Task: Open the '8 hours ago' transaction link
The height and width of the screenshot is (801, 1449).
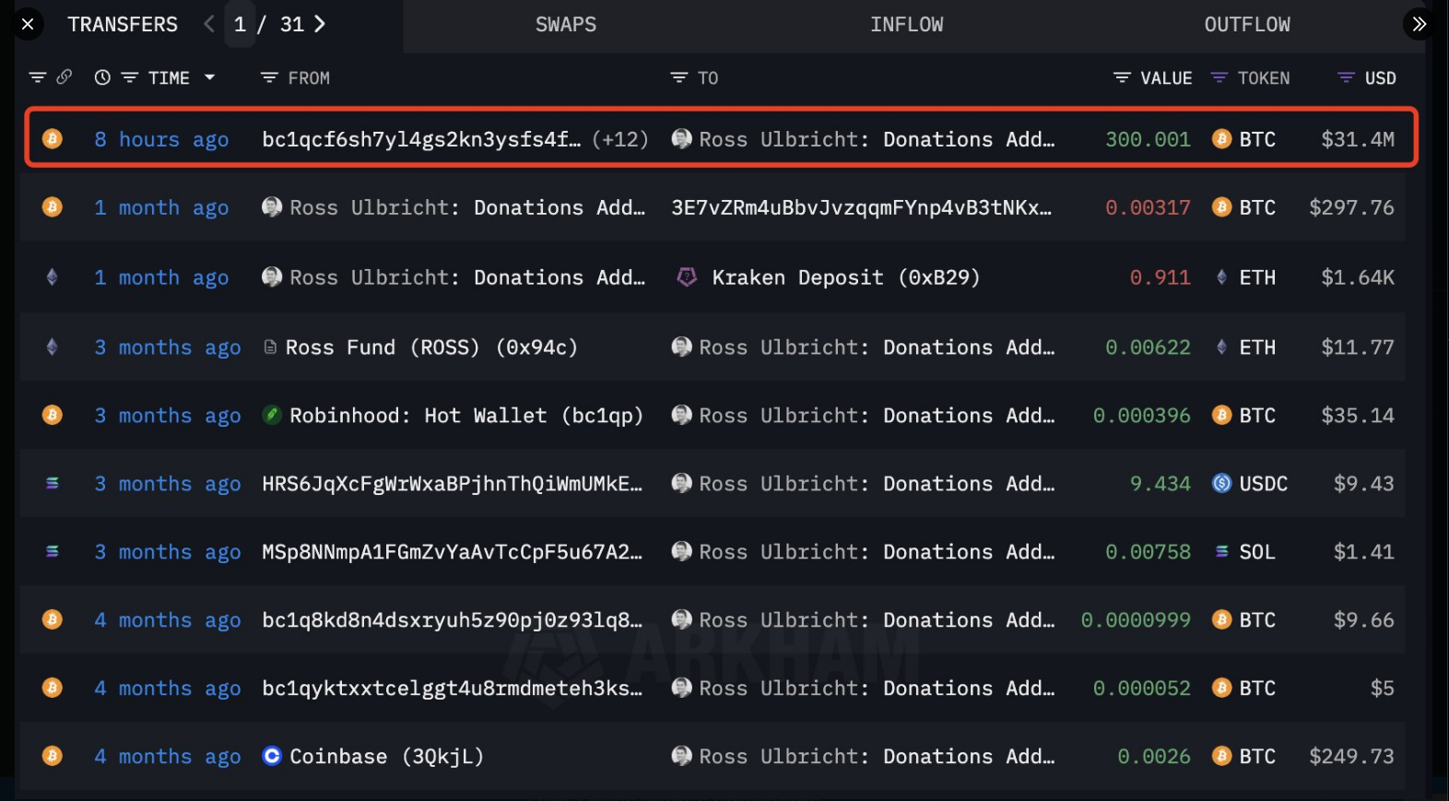Action: pos(161,139)
